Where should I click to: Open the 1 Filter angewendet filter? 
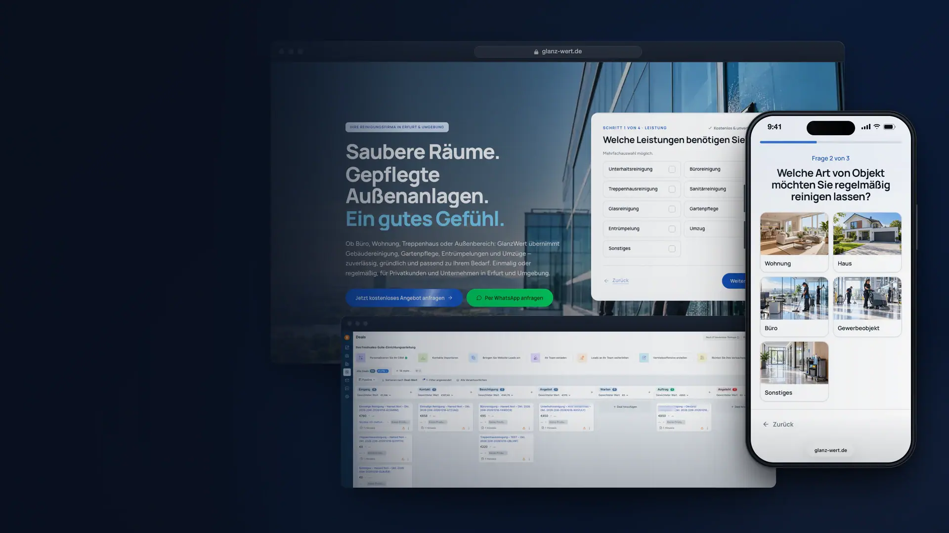pyautogui.click(x=437, y=380)
